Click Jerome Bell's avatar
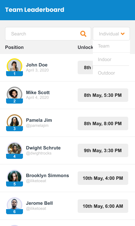Viewport: 135px width, 226px height. pyautogui.click(x=15, y=204)
